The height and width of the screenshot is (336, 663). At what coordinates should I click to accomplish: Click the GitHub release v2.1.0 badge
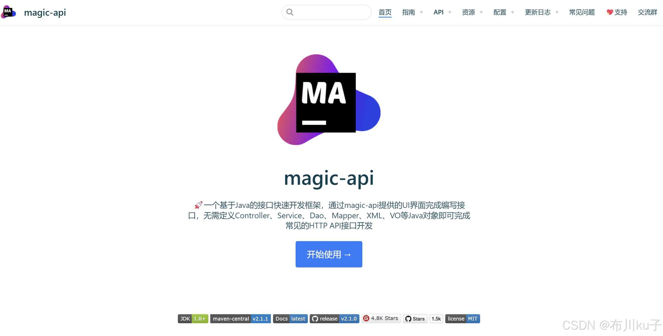[x=334, y=319]
